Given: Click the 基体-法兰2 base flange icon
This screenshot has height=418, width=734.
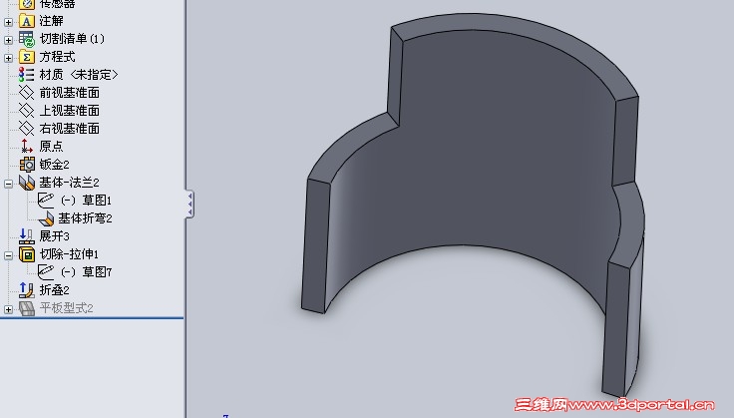Looking at the screenshot, I should [27, 183].
